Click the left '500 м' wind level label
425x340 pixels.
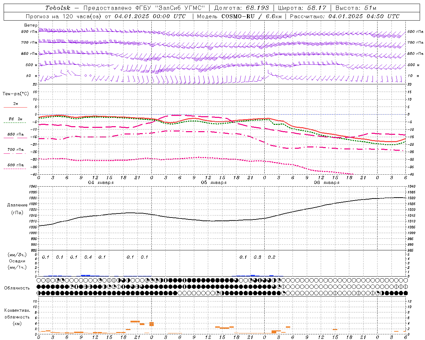tap(32, 65)
